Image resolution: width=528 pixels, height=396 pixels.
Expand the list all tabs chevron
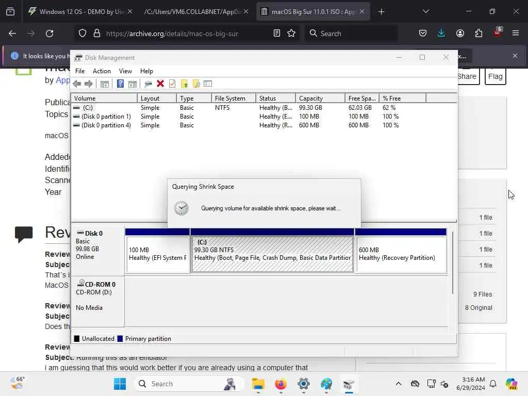click(x=426, y=11)
